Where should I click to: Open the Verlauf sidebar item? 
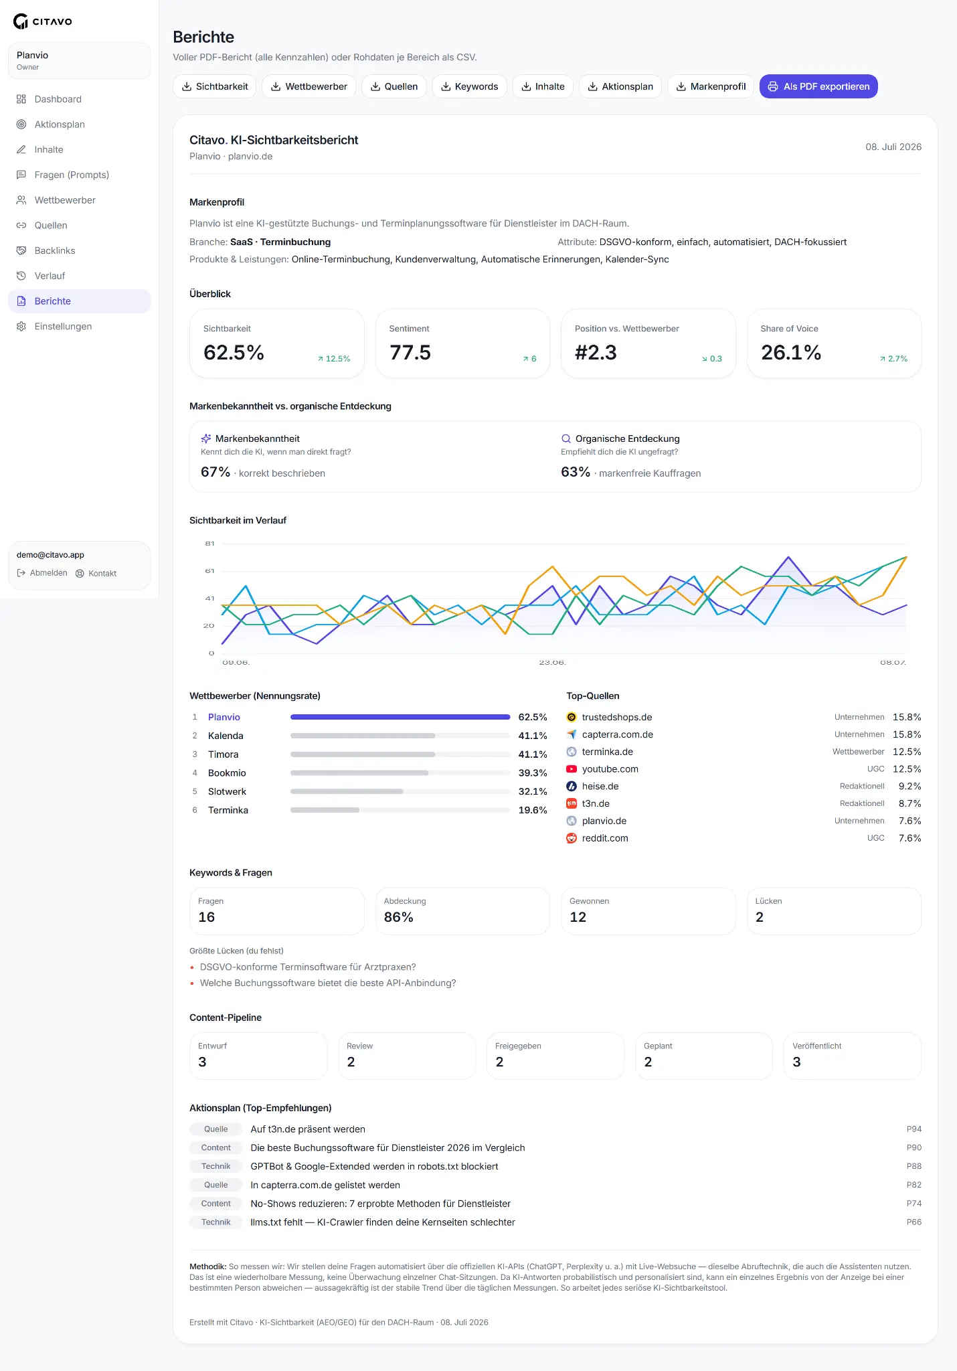[80, 276]
